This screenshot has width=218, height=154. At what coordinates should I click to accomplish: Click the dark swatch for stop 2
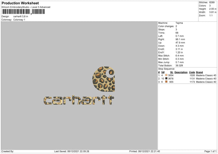(166, 78)
